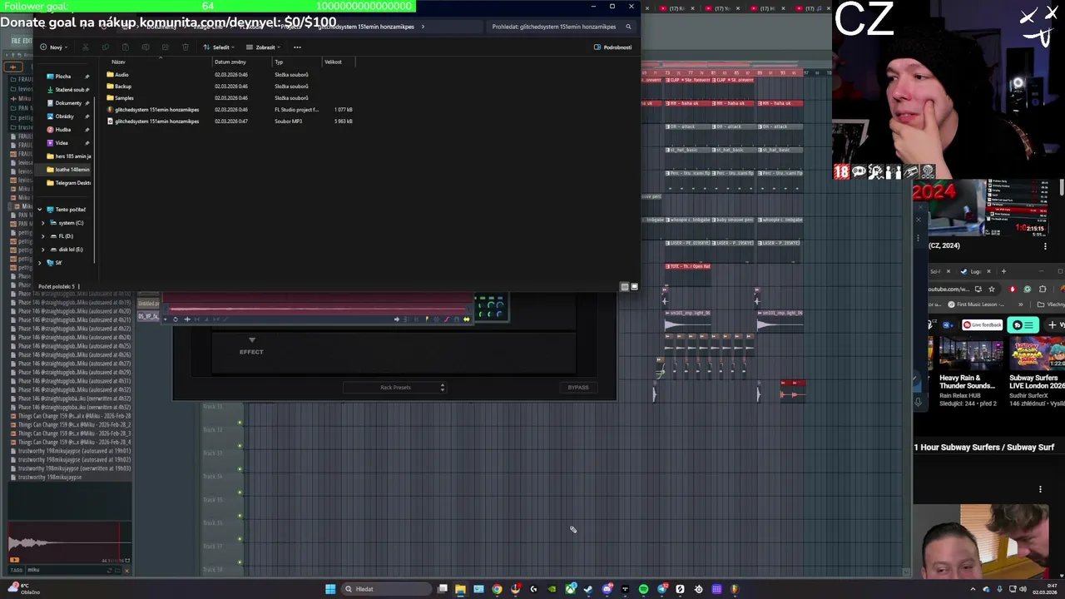The width and height of the screenshot is (1065, 599).
Task: Expand the disk lol (E:) drive node
Action: pyautogui.click(x=43, y=250)
